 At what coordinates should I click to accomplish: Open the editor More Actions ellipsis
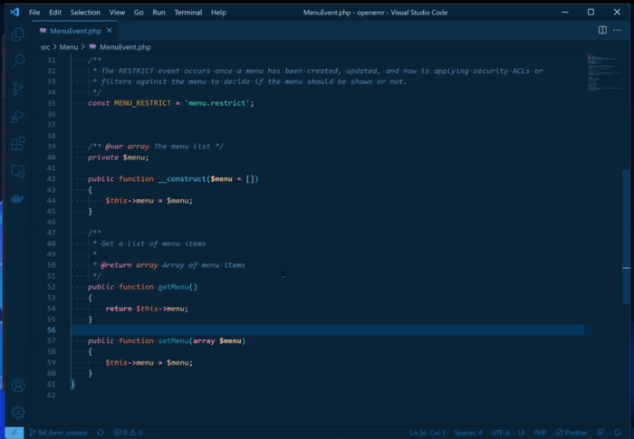pyautogui.click(x=620, y=30)
